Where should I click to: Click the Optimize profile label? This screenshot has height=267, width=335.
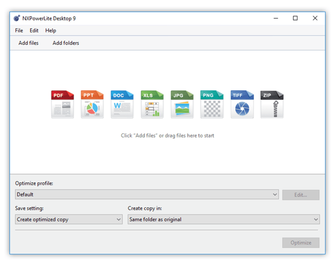point(34,183)
